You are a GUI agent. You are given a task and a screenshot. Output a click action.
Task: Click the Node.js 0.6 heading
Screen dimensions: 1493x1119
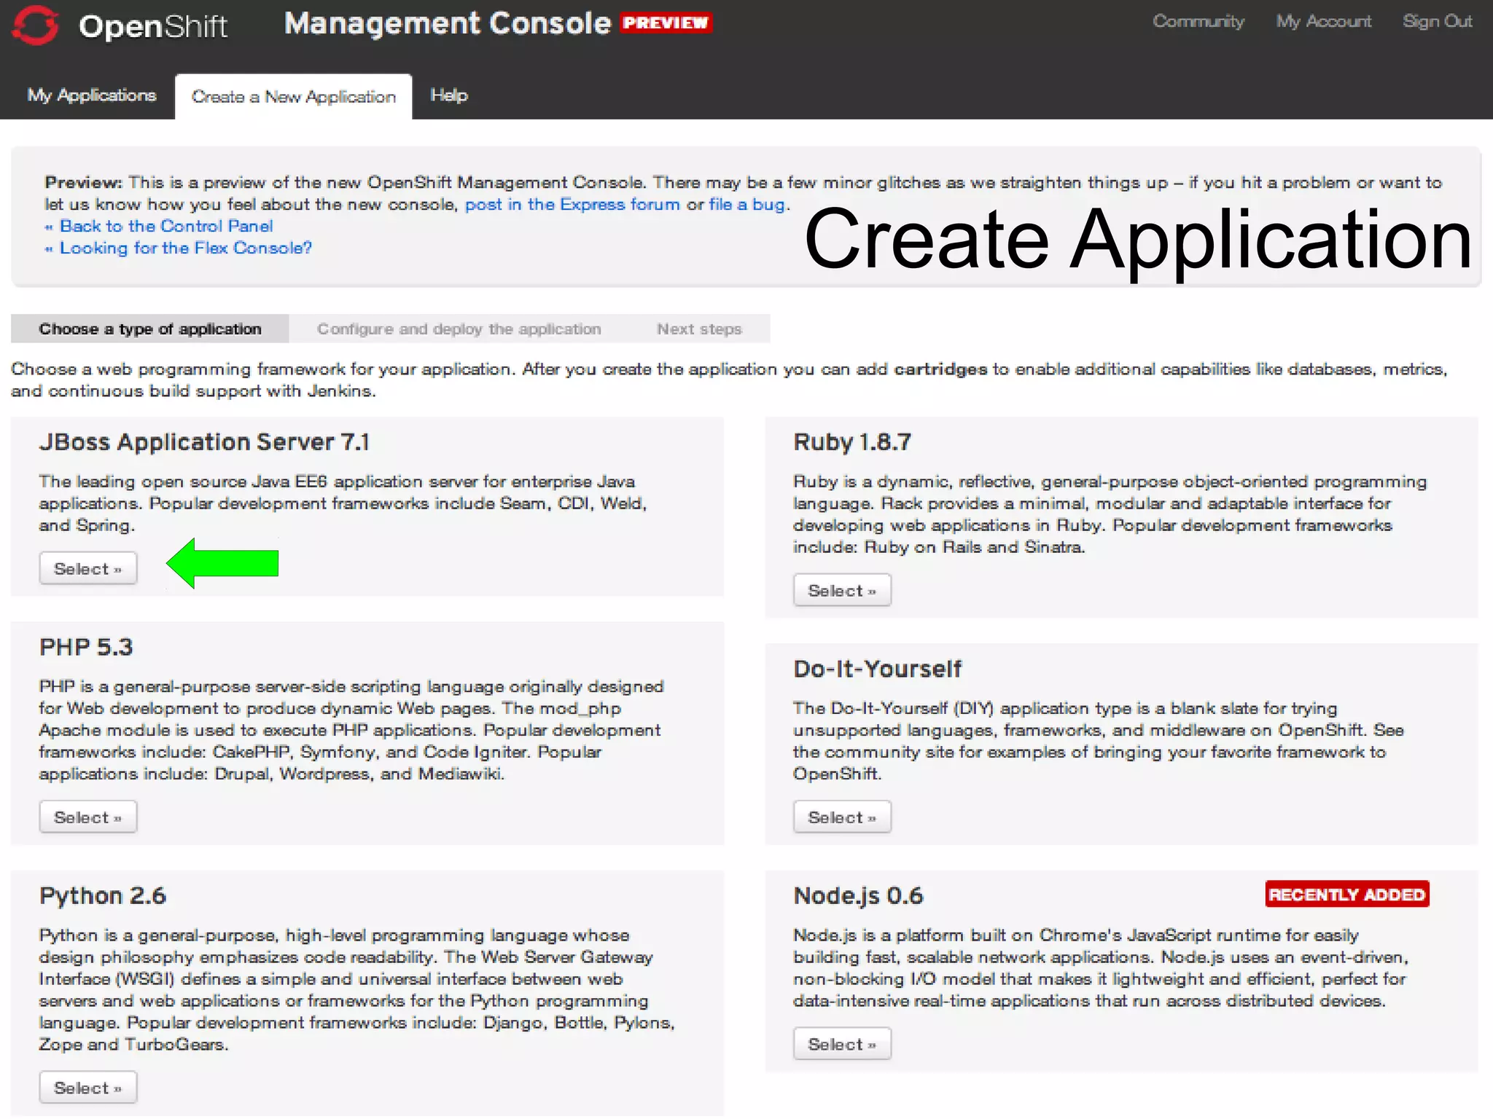pyautogui.click(x=858, y=896)
